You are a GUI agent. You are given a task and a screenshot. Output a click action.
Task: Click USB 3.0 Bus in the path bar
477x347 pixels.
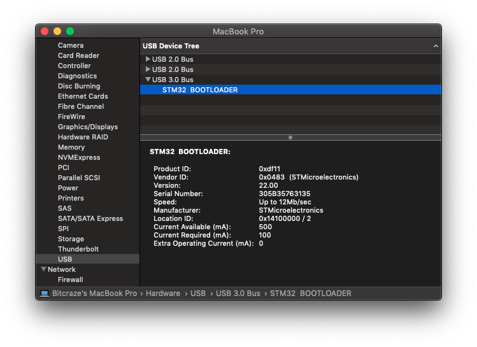[238, 294]
